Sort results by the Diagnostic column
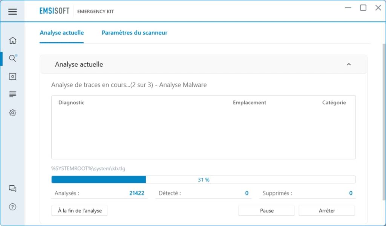Image resolution: width=386 pixels, height=226 pixels. (x=71, y=102)
